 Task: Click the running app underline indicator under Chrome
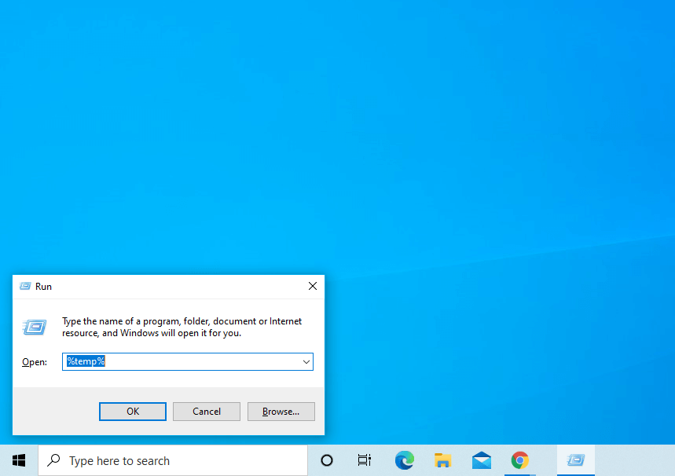(520, 474)
